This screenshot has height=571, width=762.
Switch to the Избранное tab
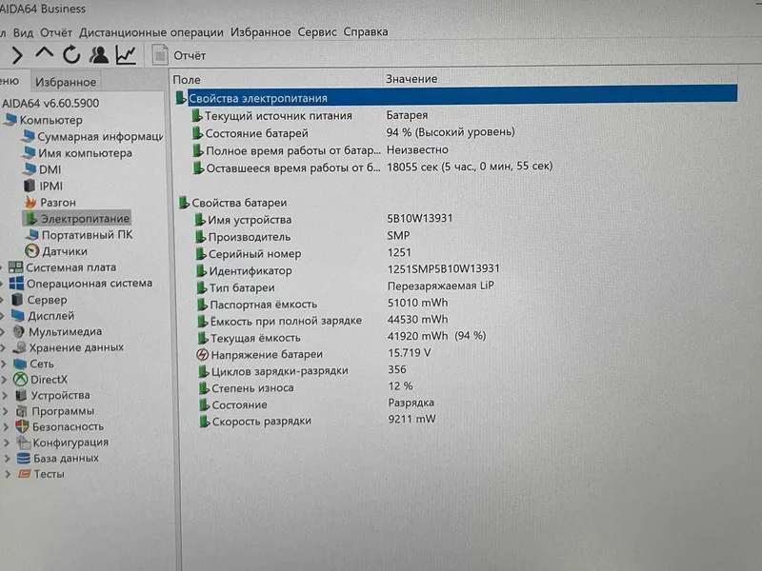click(66, 82)
